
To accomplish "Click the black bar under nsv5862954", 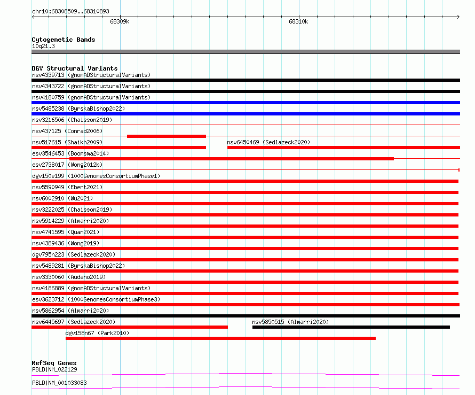I will coord(246,316).
